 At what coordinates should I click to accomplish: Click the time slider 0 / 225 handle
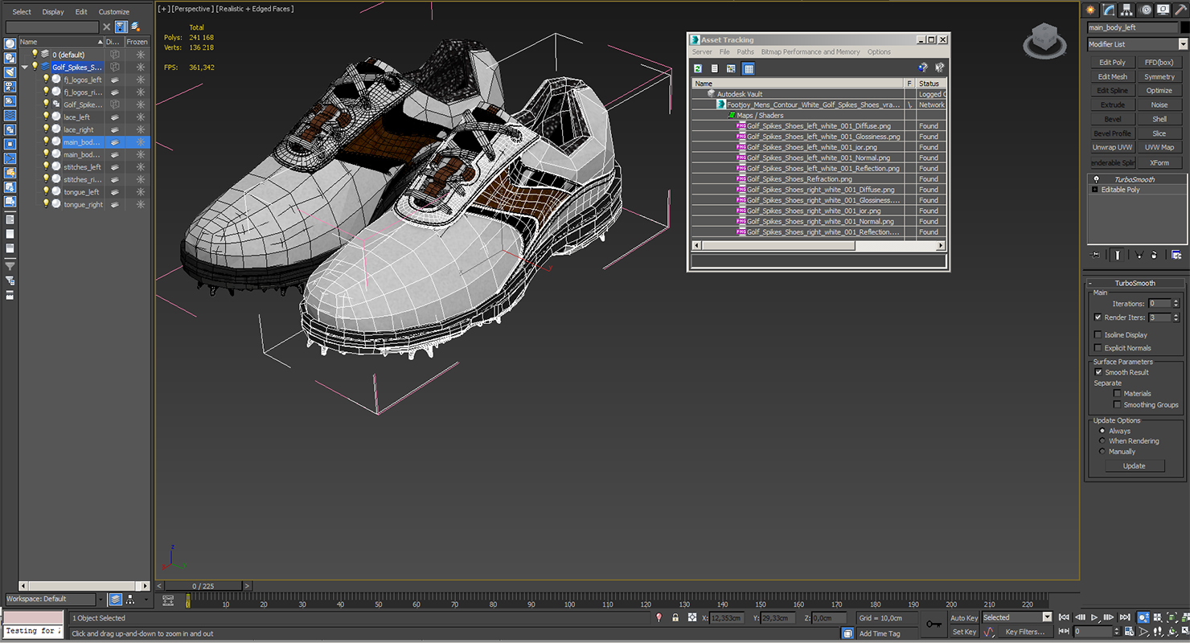click(x=204, y=586)
